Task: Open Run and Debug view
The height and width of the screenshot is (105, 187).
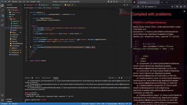Action: pyautogui.click(x=2, y=20)
